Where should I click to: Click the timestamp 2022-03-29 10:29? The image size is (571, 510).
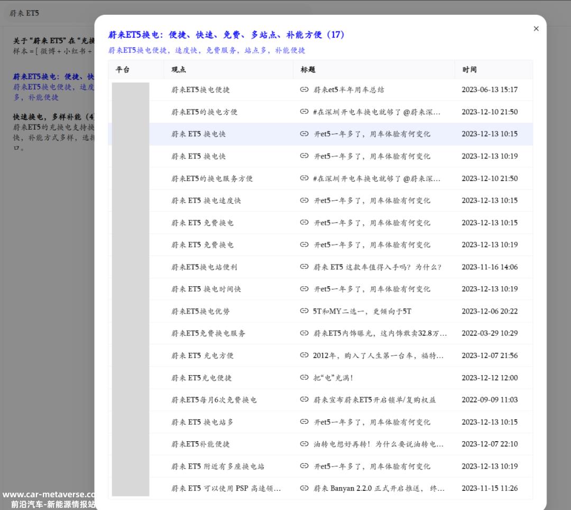[x=490, y=333]
